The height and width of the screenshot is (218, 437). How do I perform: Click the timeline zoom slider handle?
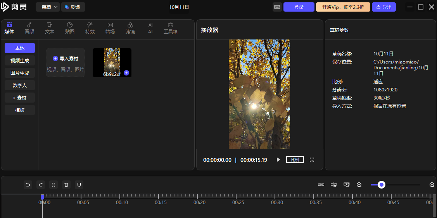[382, 185]
